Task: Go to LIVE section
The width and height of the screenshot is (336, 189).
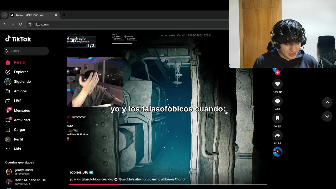Action: pos(18,101)
